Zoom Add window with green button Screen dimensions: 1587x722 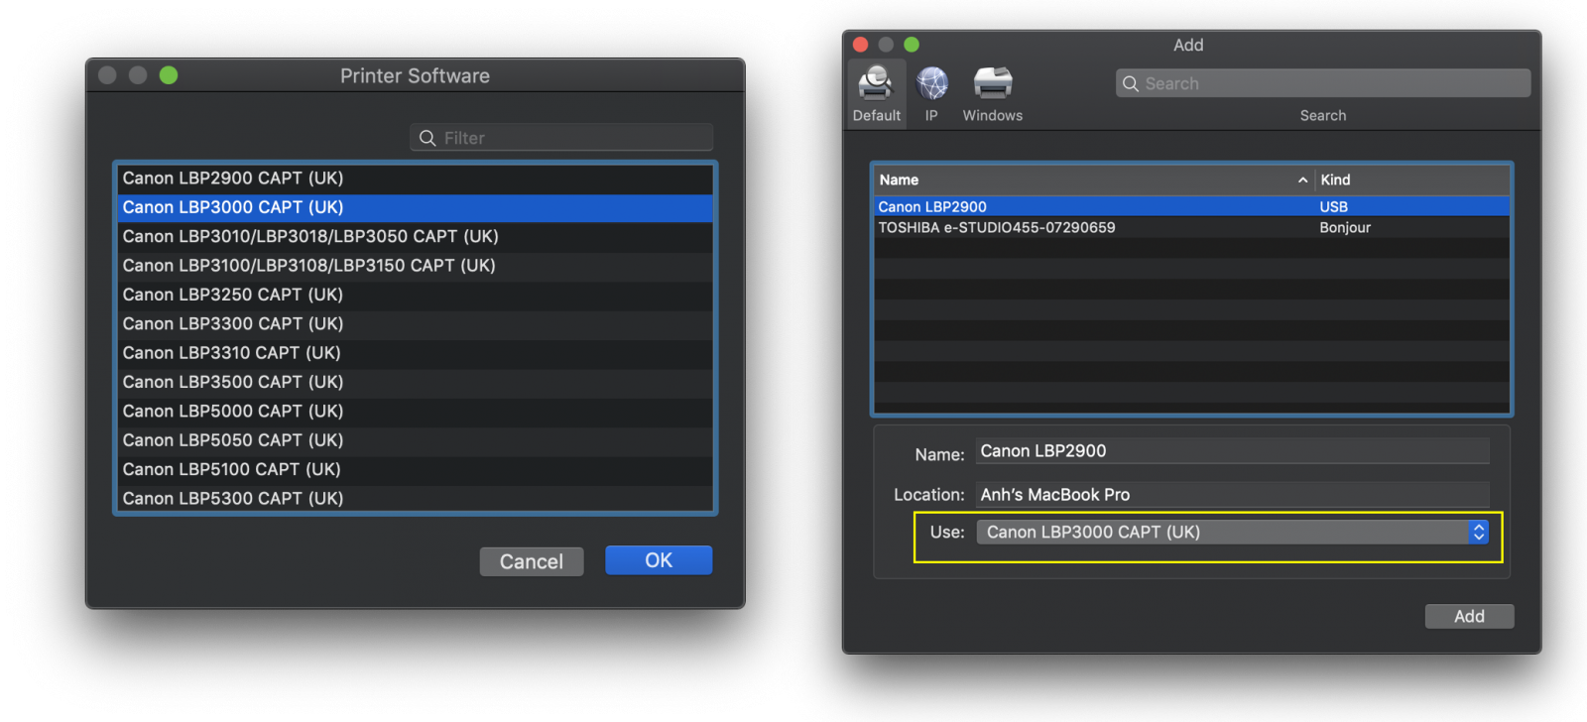[912, 45]
